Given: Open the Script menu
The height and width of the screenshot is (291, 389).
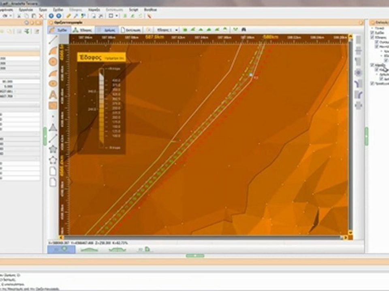Looking at the screenshot, I should (133, 10).
